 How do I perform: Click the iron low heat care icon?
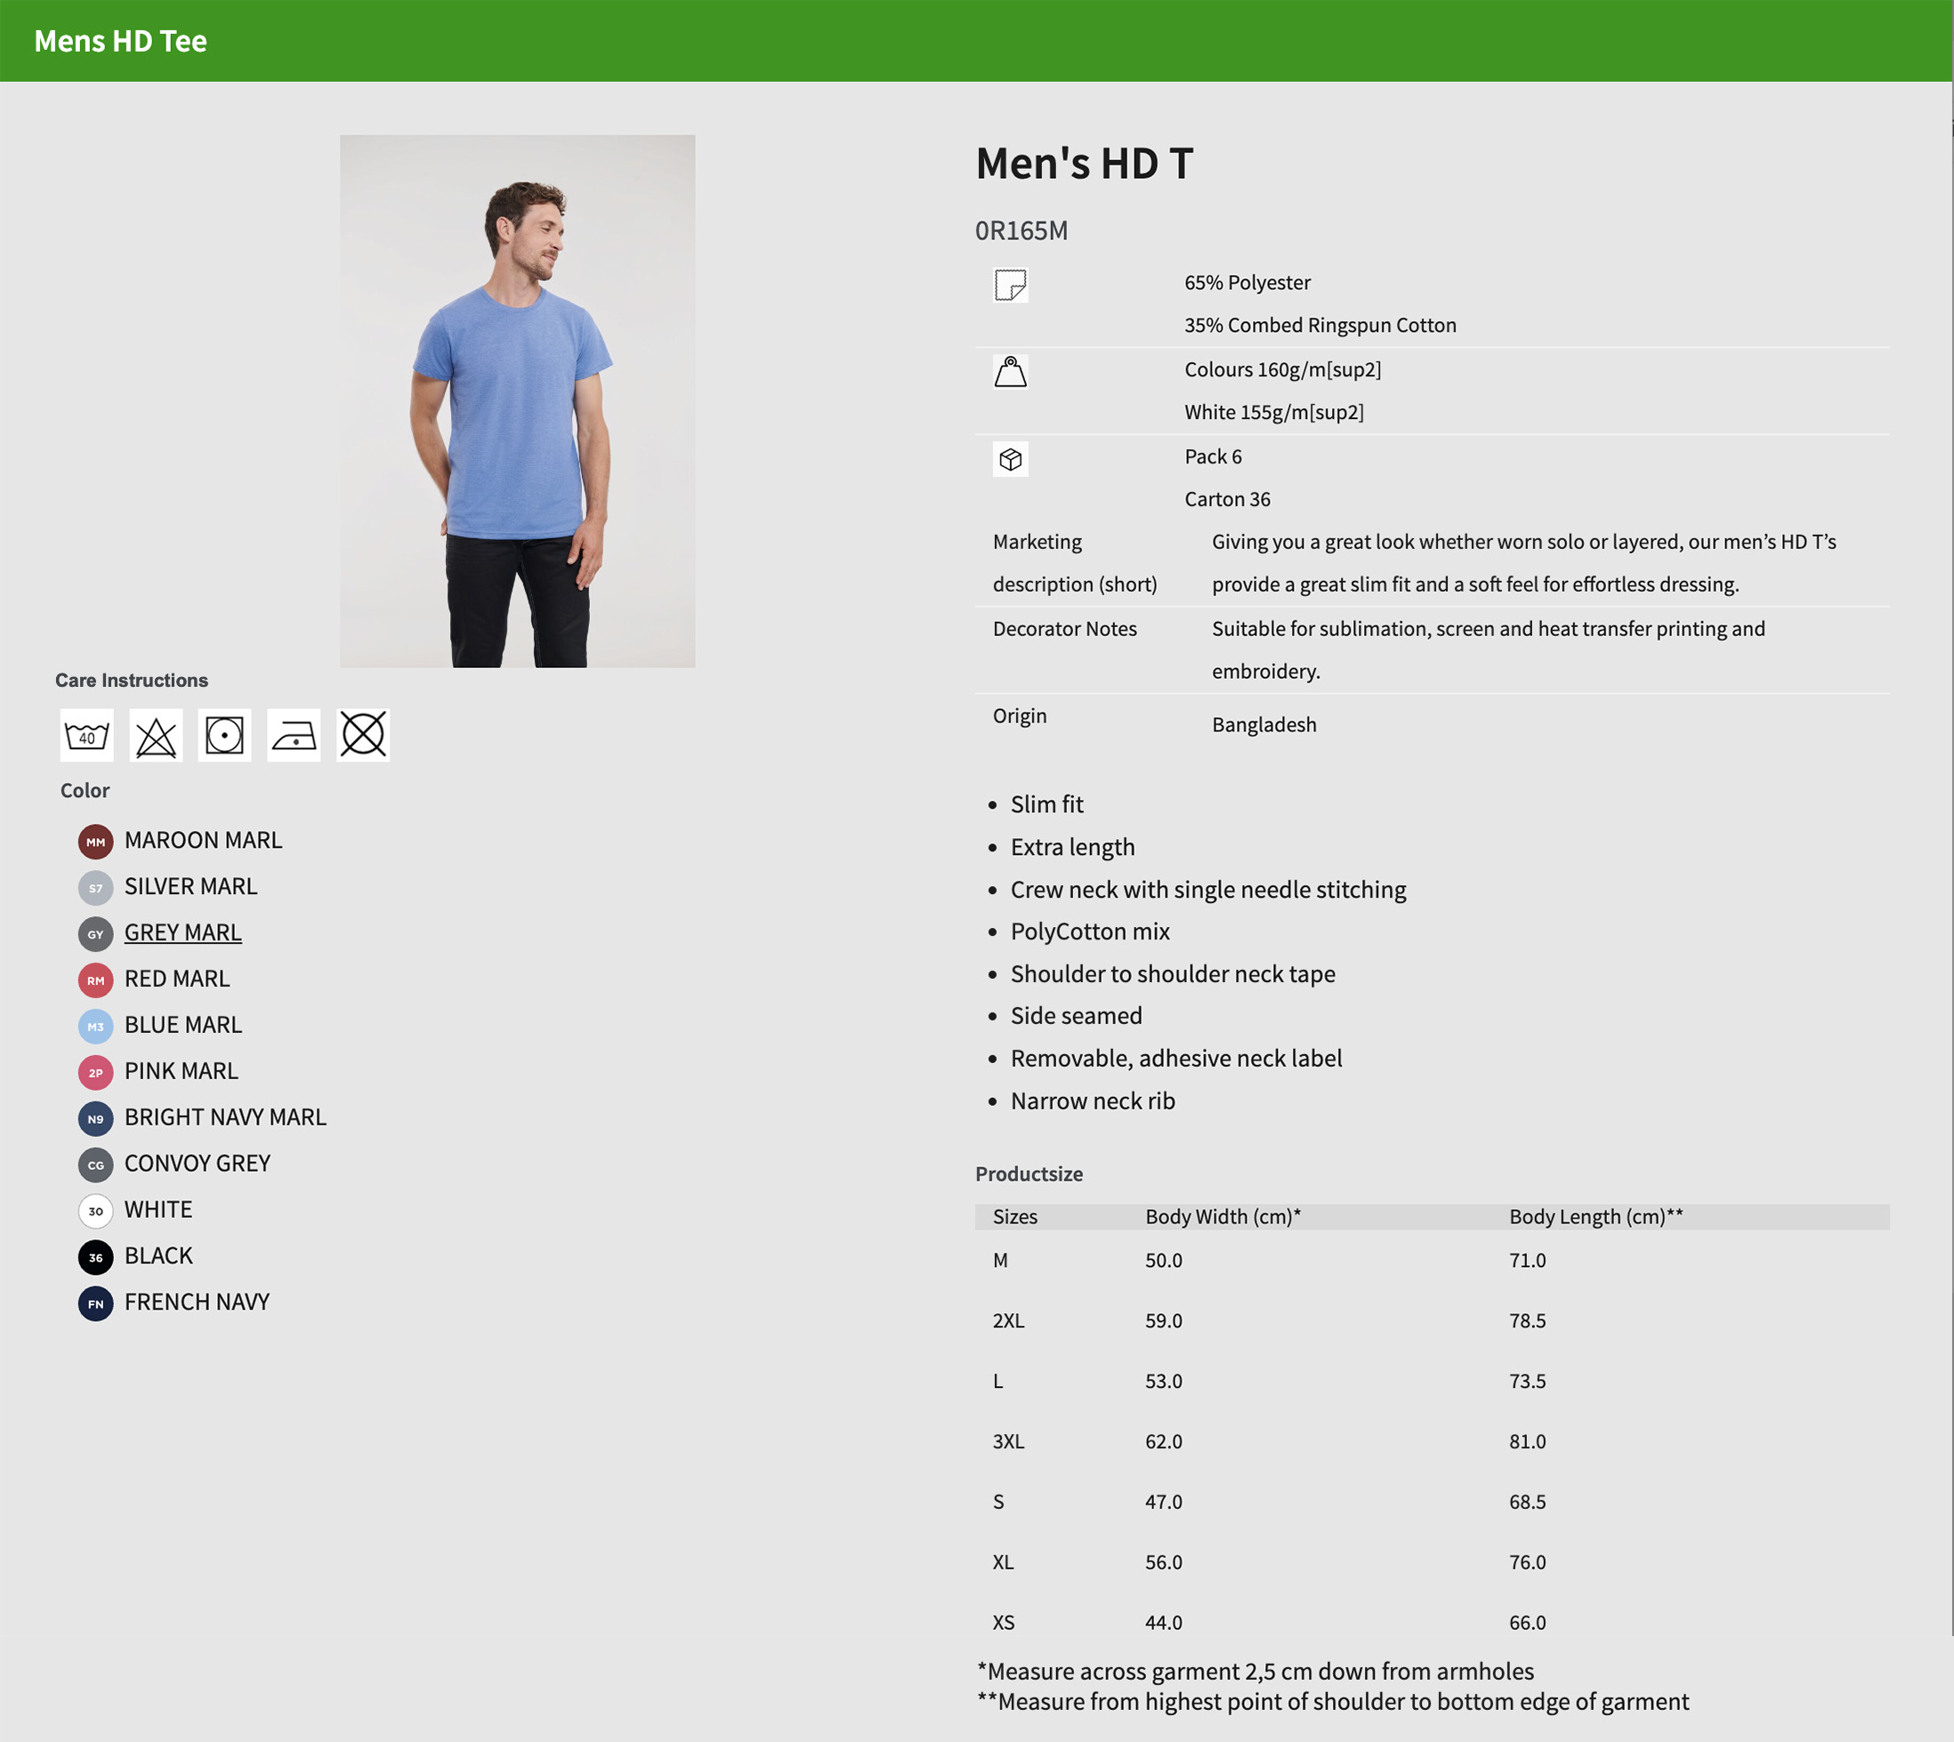(294, 735)
